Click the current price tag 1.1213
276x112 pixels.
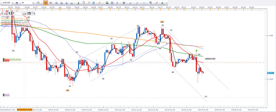click(x=270, y=73)
